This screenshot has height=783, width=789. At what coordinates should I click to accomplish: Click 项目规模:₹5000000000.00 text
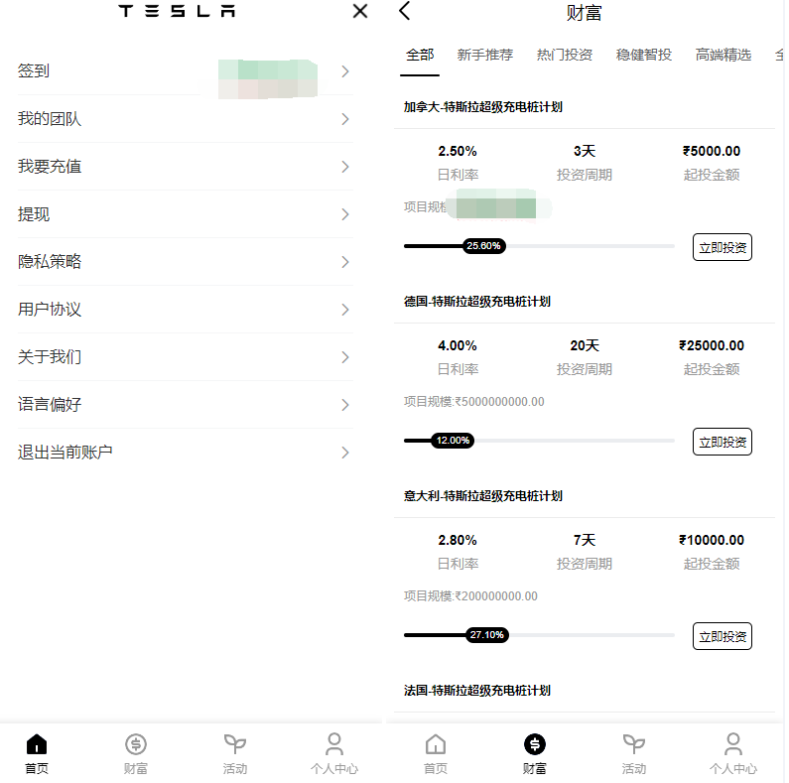click(x=474, y=402)
